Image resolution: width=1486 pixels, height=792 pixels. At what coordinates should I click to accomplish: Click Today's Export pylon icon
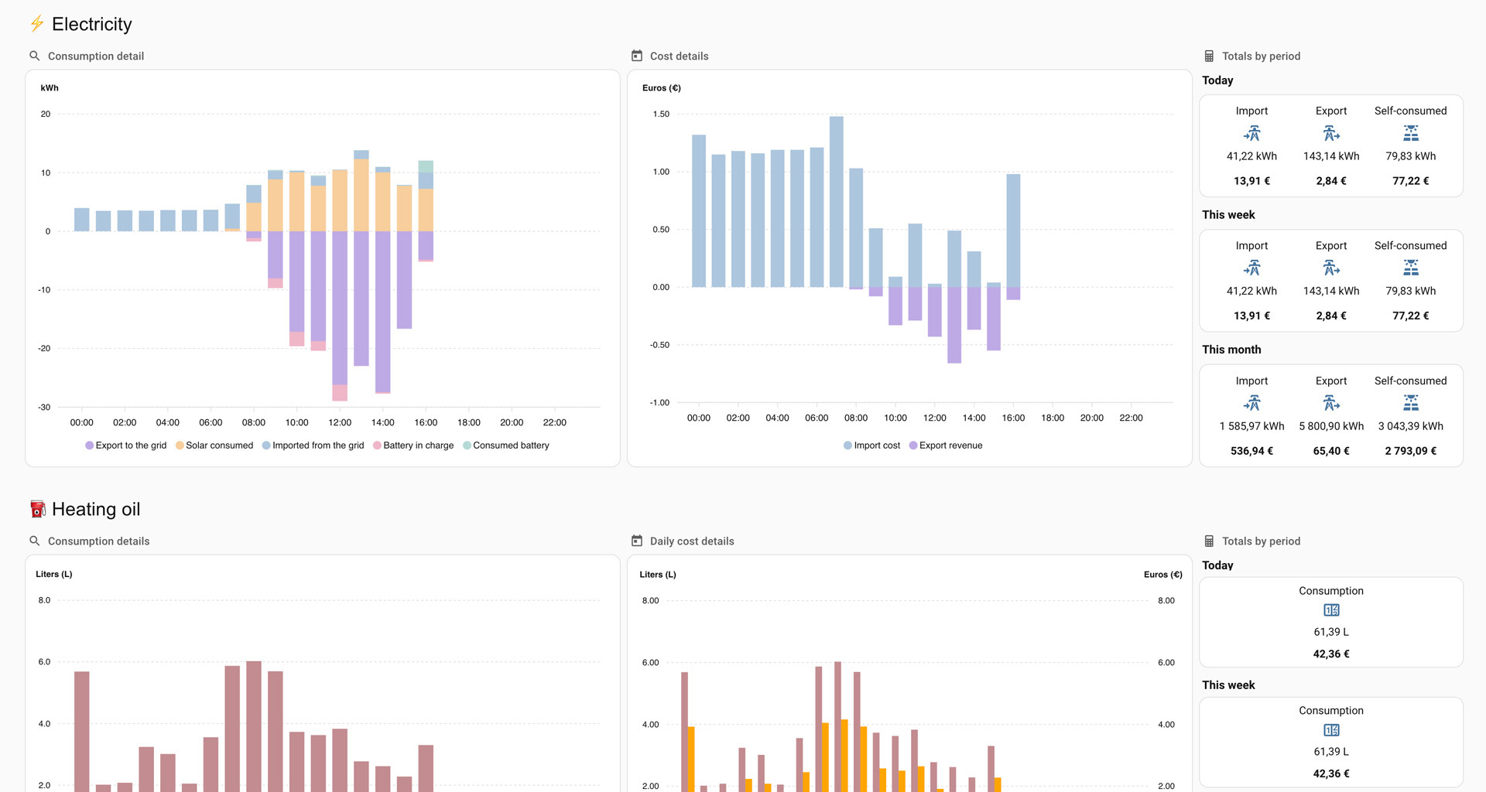coord(1330,134)
